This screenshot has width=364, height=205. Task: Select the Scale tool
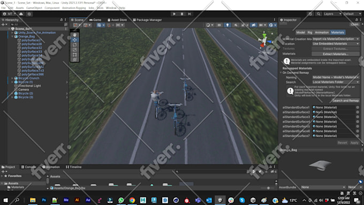pos(74,50)
